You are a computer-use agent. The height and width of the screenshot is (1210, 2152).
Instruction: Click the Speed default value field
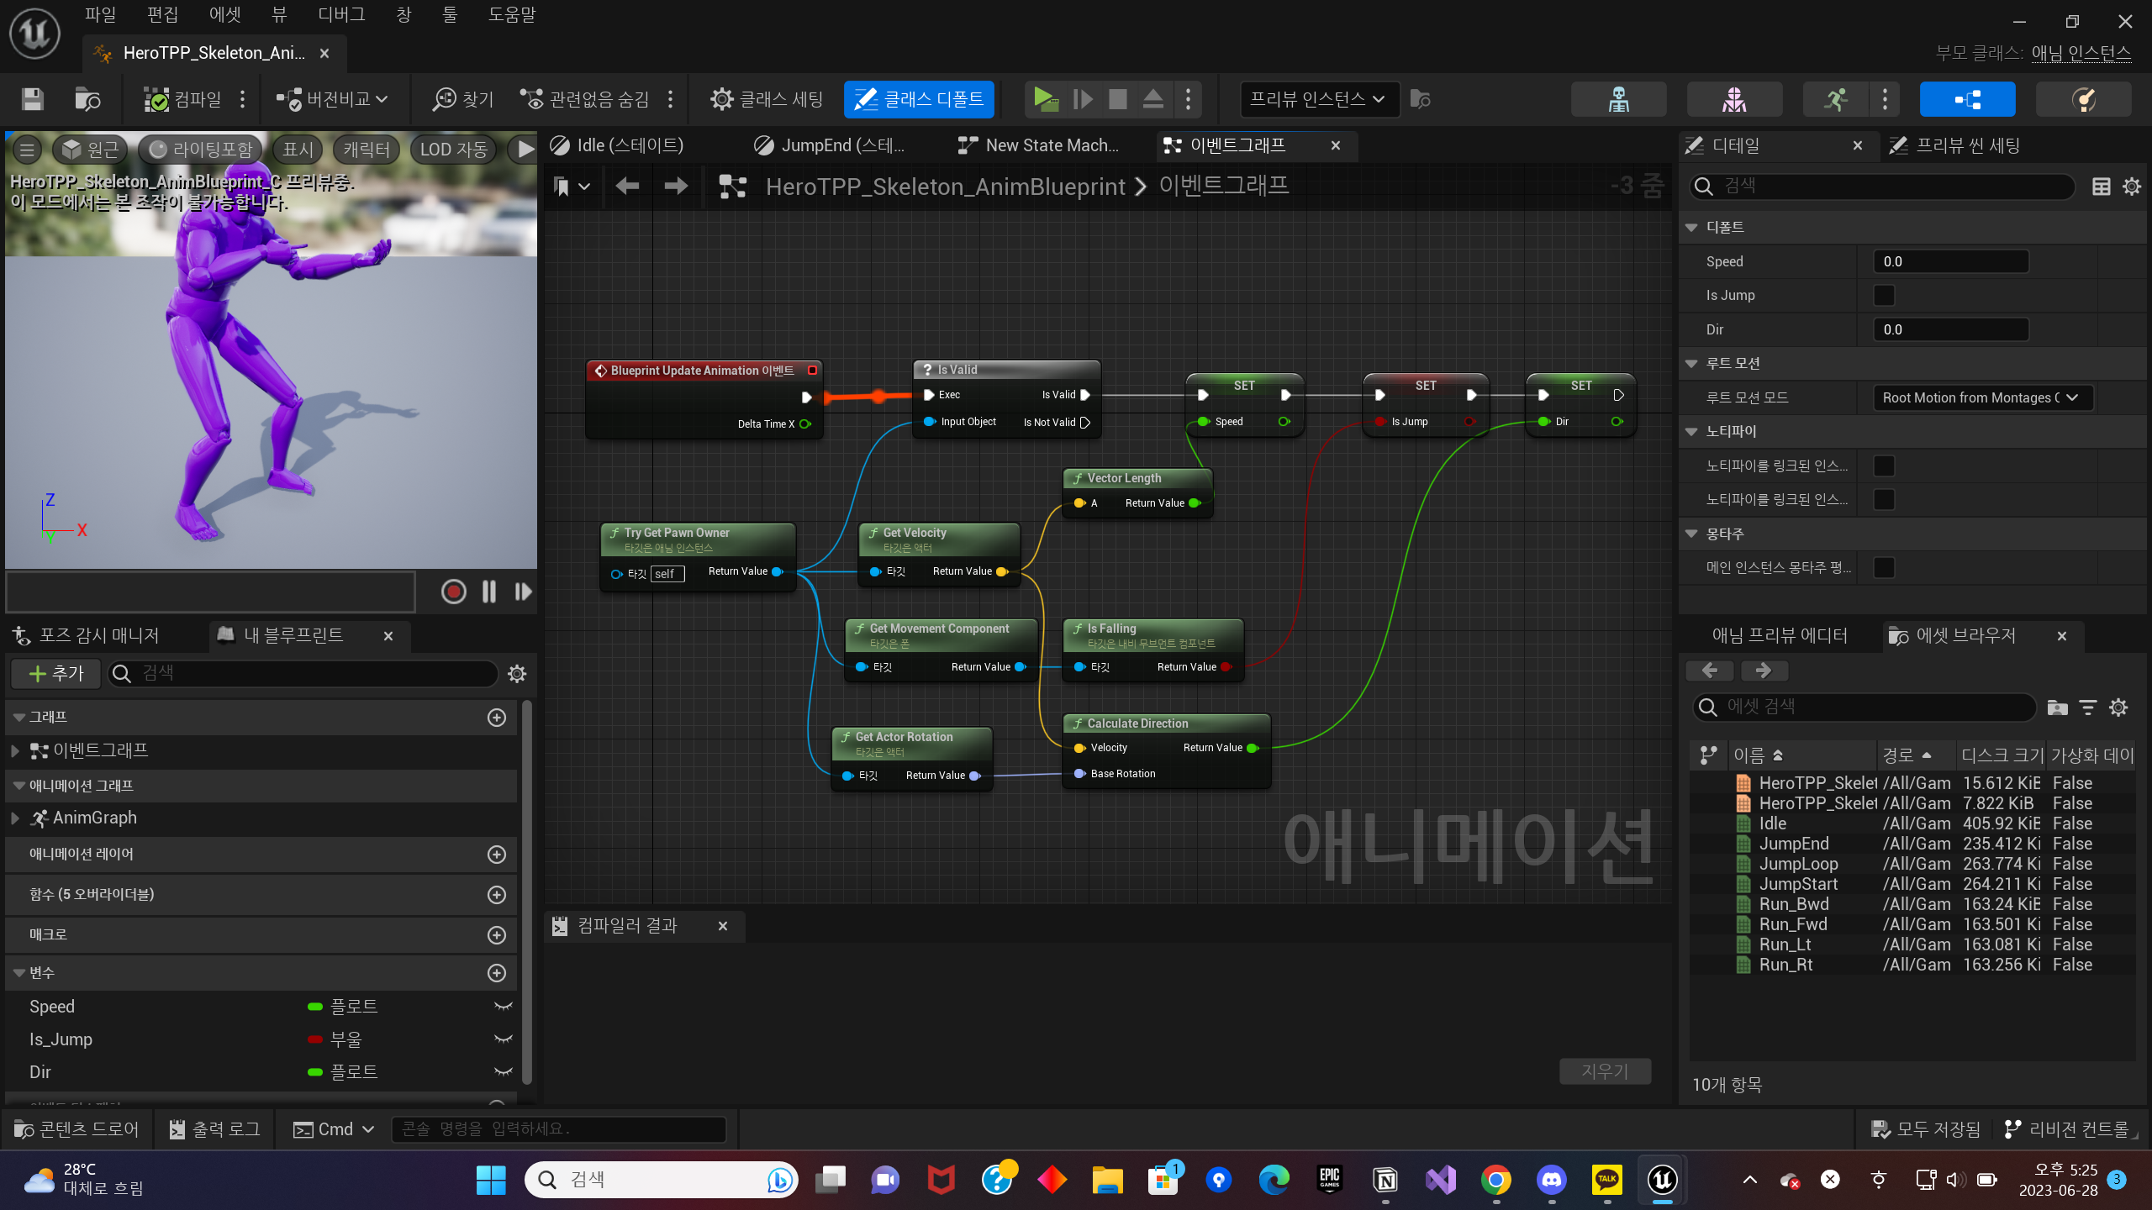pyautogui.click(x=1950, y=262)
